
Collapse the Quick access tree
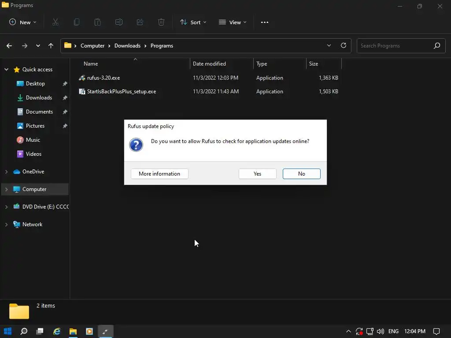tap(6, 69)
